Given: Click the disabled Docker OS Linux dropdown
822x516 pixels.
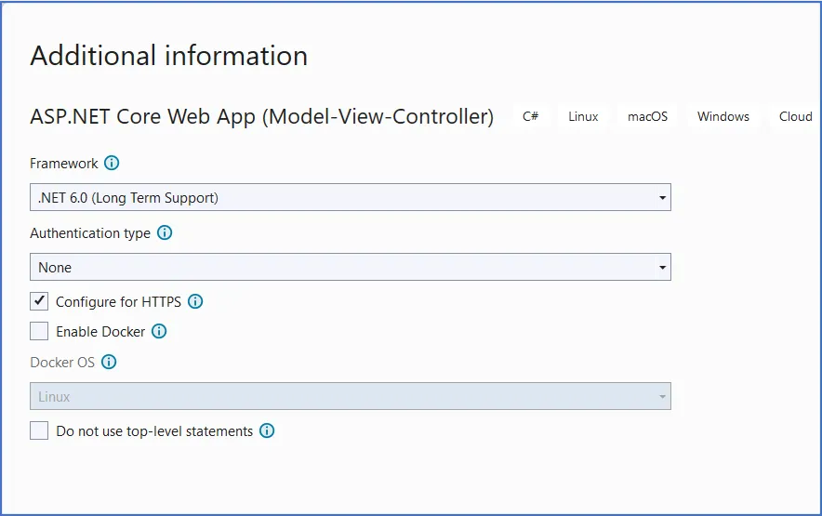Looking at the screenshot, I should (351, 396).
